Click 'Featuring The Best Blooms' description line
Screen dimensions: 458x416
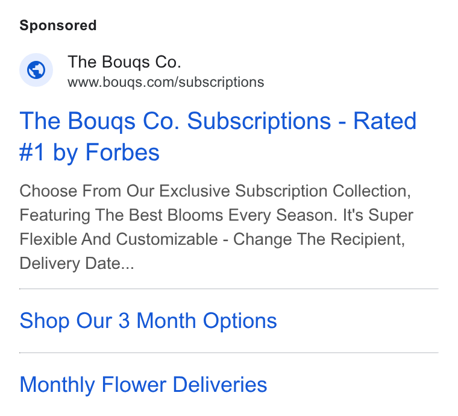(x=216, y=215)
